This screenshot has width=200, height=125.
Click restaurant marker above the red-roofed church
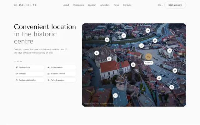[109, 59]
